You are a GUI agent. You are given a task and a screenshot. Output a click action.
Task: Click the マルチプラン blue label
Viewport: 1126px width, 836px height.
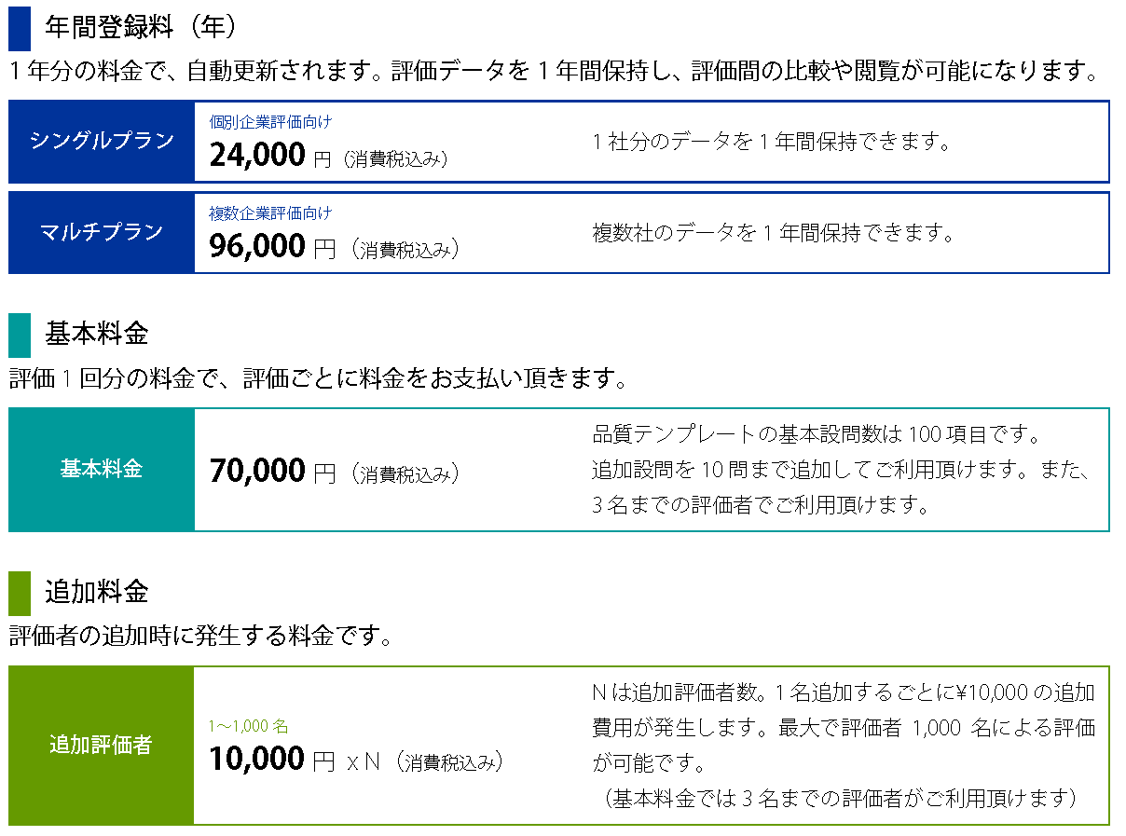coord(102,232)
